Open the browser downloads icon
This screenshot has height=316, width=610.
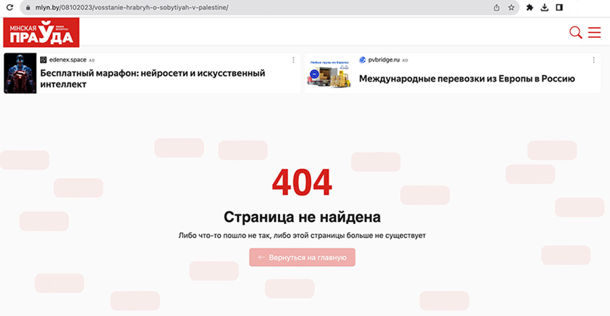click(544, 7)
